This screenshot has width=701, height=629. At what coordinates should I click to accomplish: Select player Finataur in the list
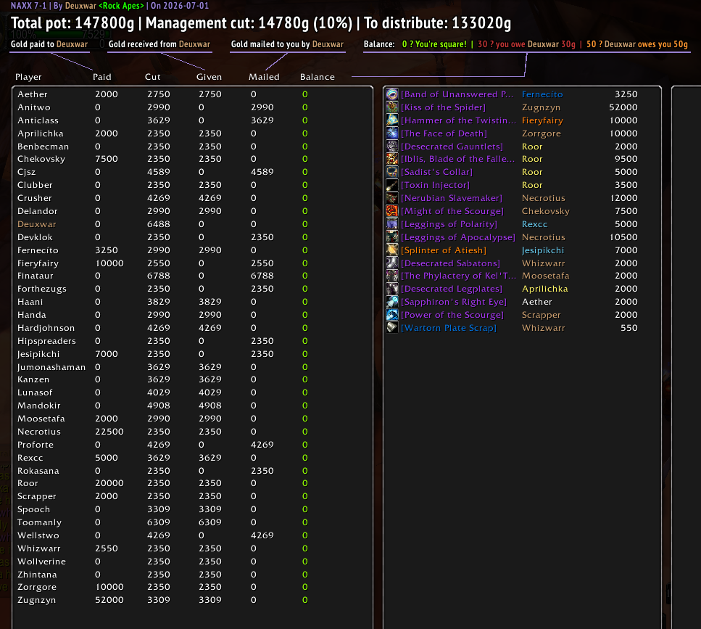point(36,276)
